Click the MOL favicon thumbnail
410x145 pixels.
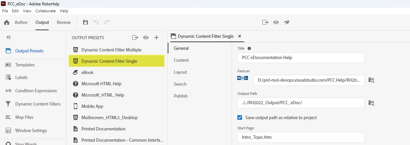243,78
